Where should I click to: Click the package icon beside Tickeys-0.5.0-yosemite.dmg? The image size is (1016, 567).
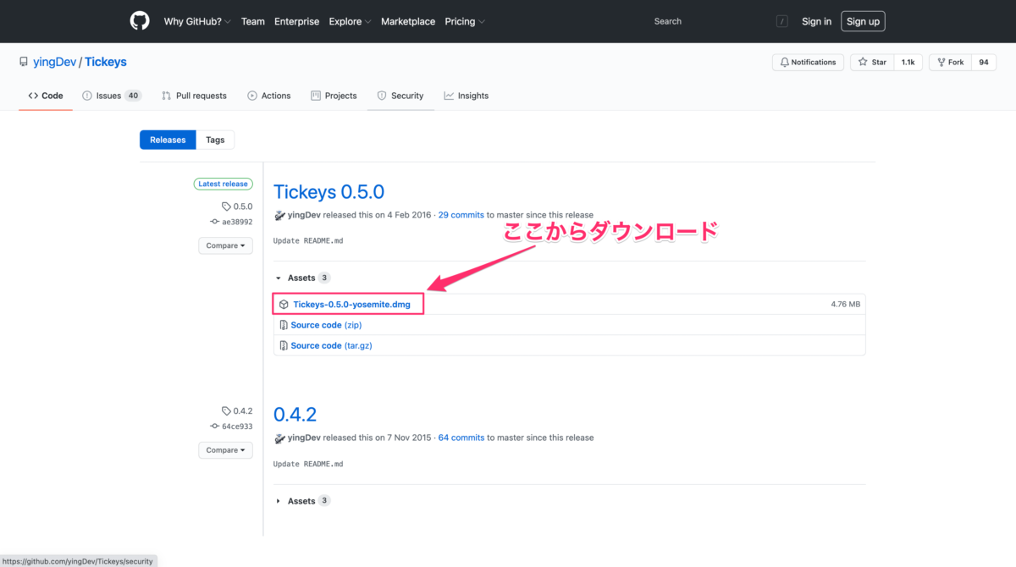(284, 304)
